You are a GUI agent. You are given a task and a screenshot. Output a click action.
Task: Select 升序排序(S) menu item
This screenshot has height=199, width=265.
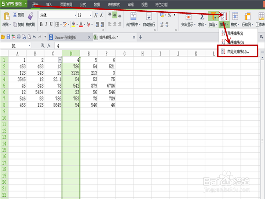[238, 33]
